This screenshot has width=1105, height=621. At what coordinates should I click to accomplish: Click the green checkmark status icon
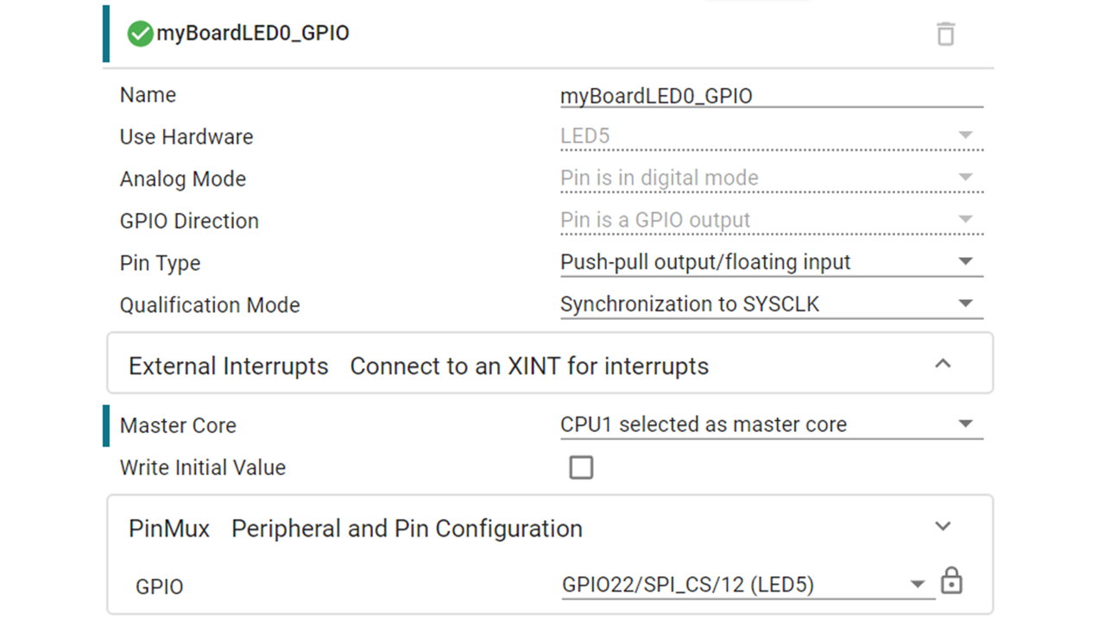click(x=139, y=33)
